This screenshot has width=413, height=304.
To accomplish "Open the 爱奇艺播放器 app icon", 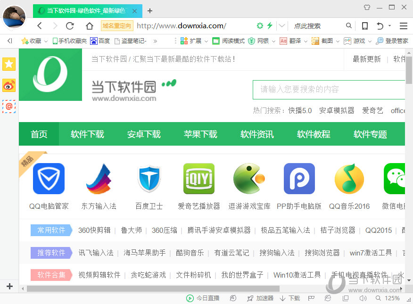I will click(198, 179).
